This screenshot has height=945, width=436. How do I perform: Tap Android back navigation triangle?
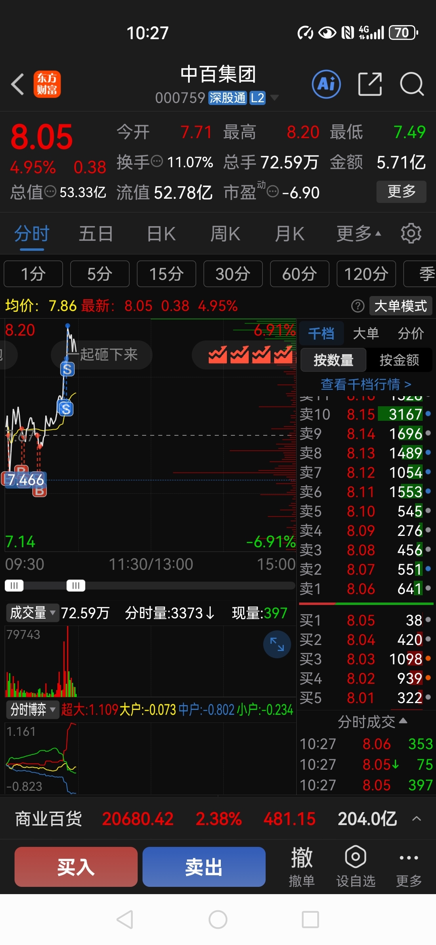[125, 920]
